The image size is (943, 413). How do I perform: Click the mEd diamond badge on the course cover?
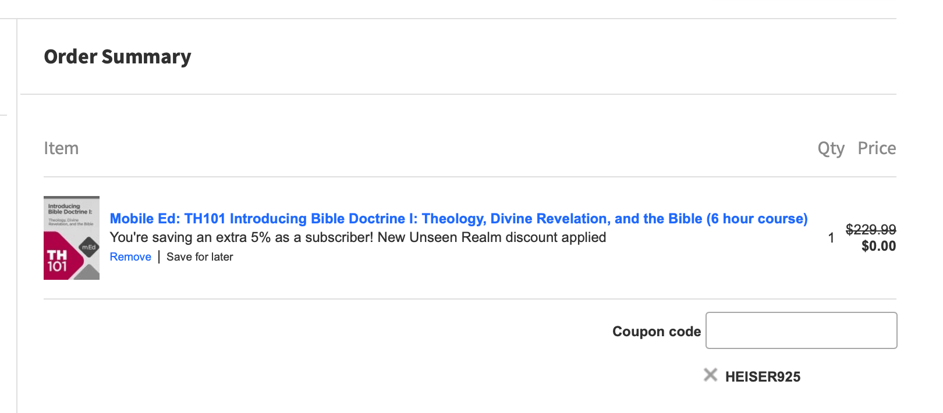88,247
